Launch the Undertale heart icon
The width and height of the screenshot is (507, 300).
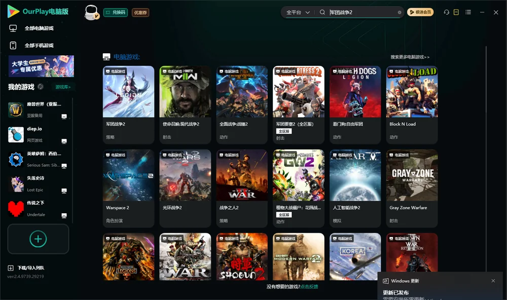(16, 209)
